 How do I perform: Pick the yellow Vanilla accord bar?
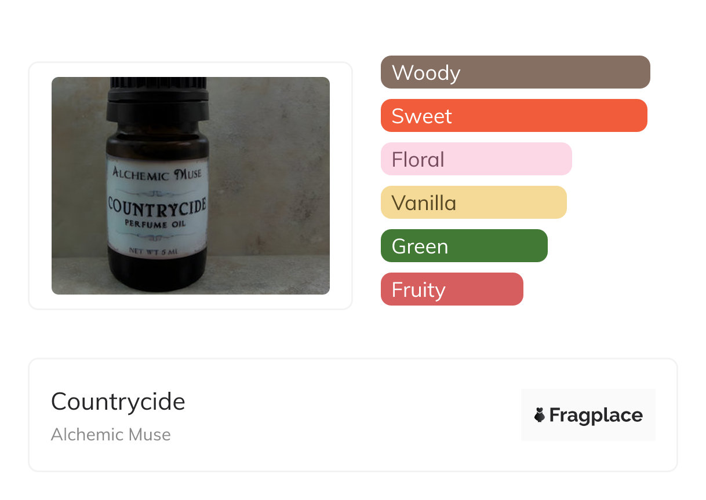tap(473, 203)
